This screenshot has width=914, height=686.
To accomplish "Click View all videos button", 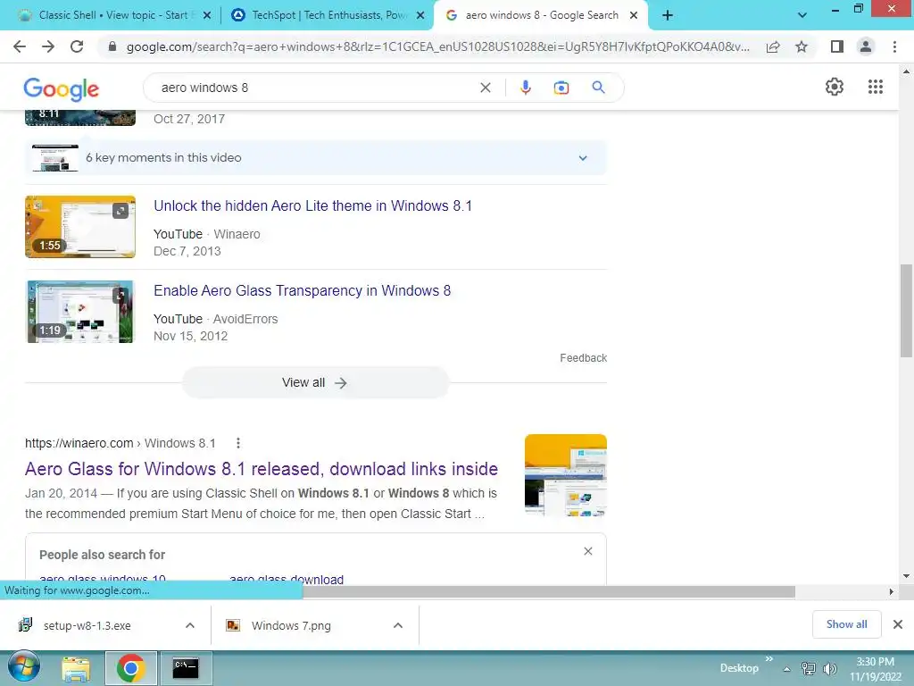I will pyautogui.click(x=315, y=382).
